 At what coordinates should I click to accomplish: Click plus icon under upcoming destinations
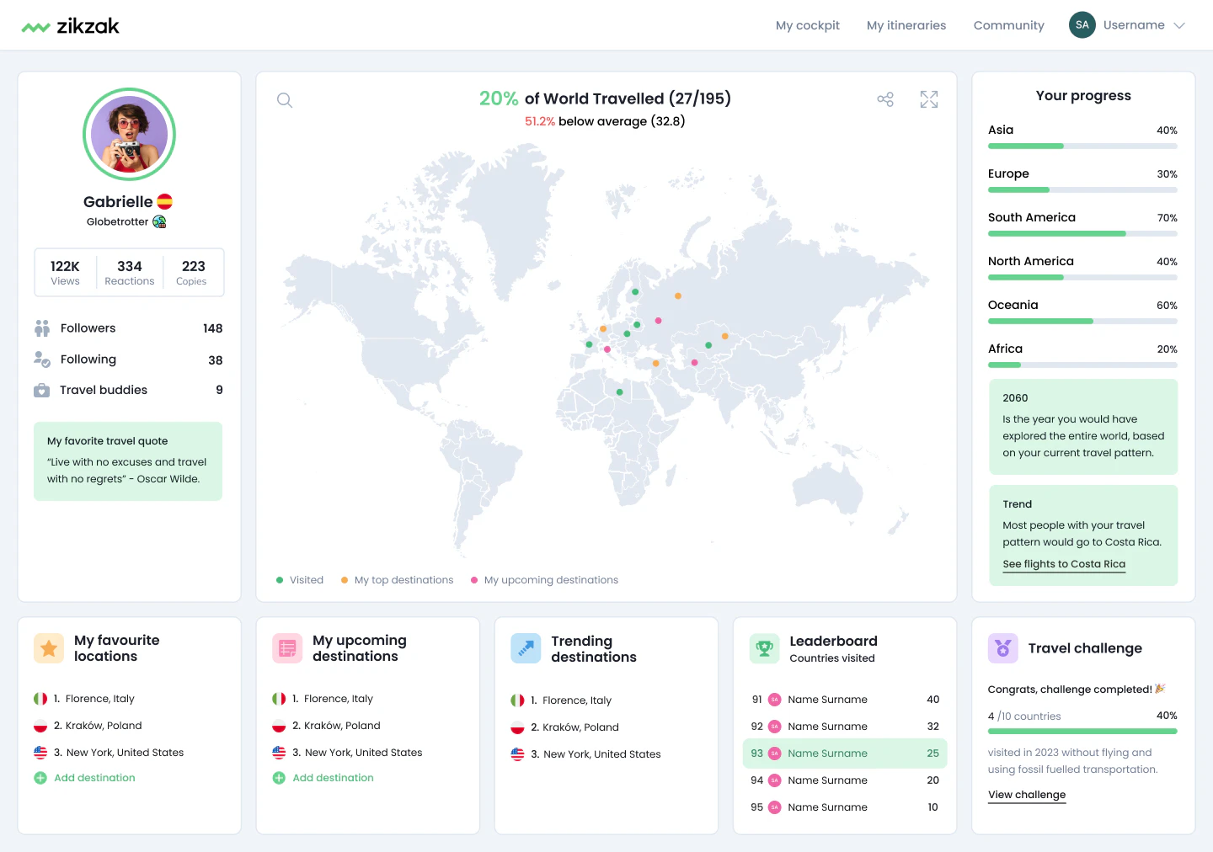279,778
